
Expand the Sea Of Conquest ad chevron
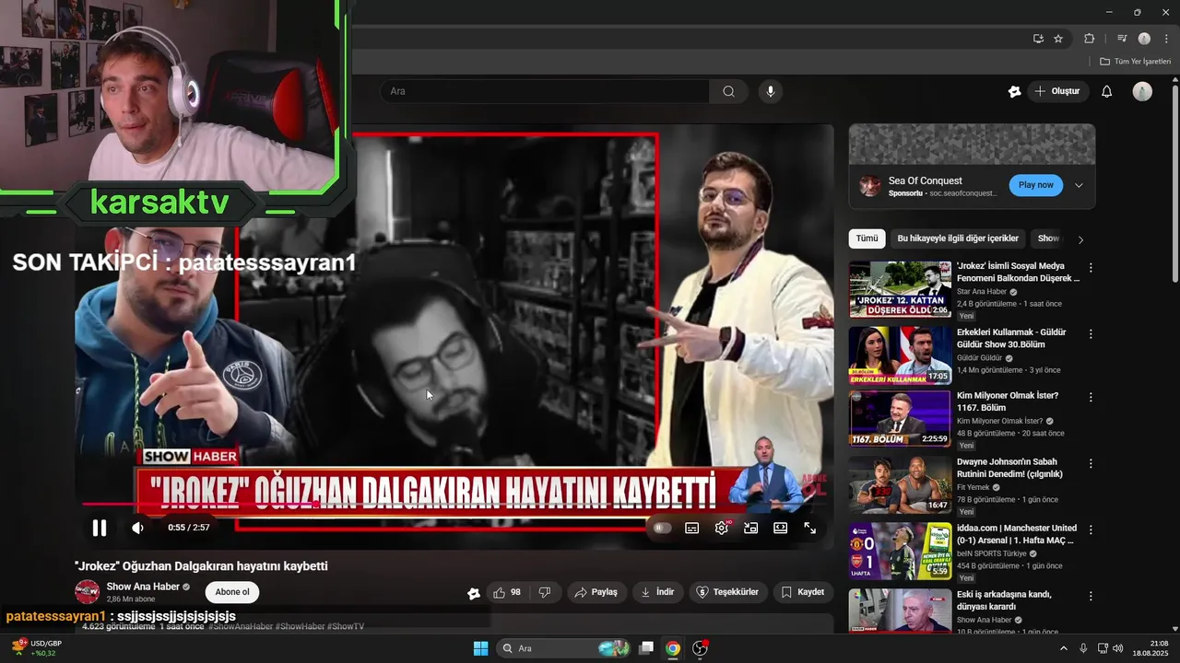click(1079, 185)
